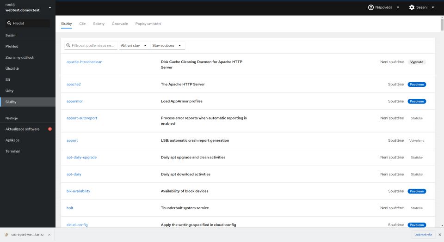This screenshot has height=242, width=444.
Task: Open the Sezení dropdown arrow
Action: [433, 7]
